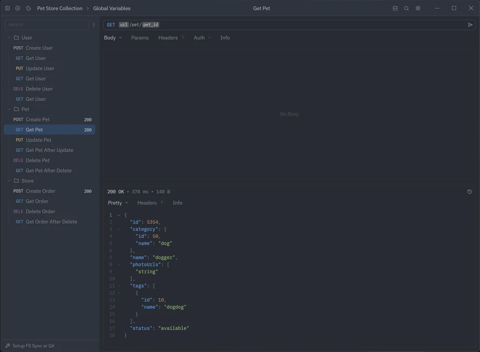The width and height of the screenshot is (480, 352).
Task: Toggle the layout split icon
Action: point(395,8)
